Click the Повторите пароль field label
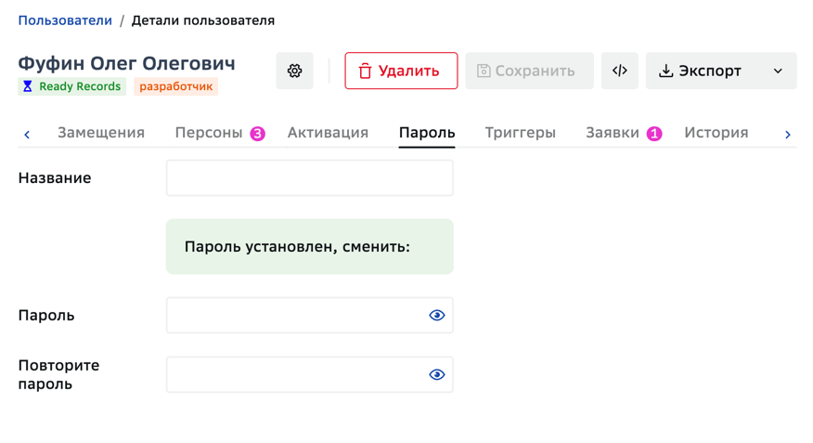Viewport: 813px width, 443px height. point(58,374)
